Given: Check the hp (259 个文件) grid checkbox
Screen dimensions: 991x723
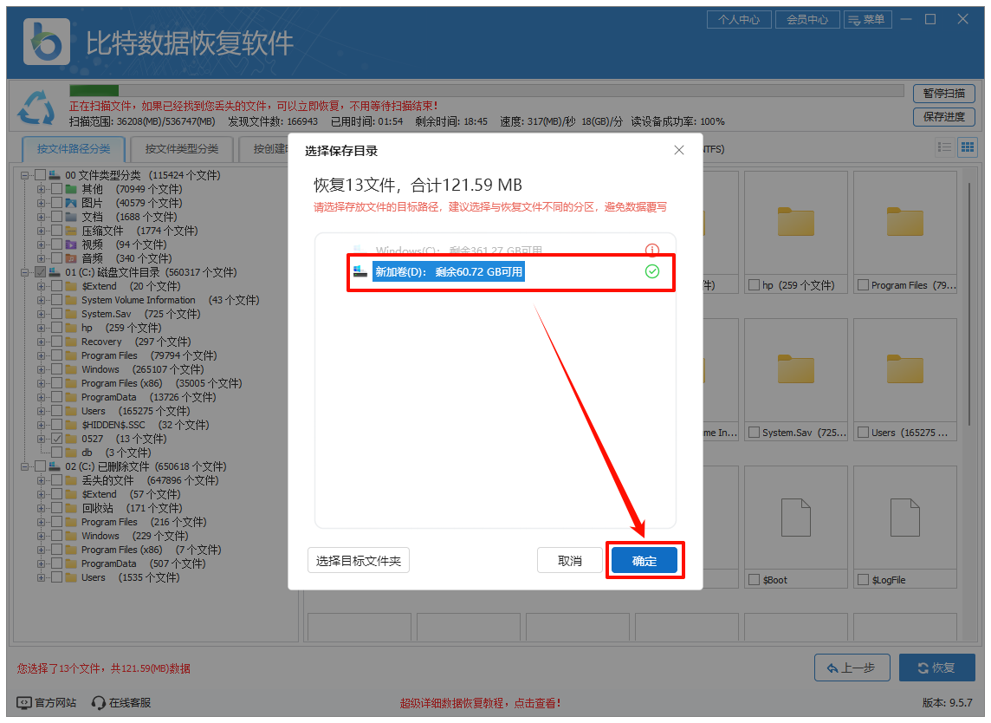Looking at the screenshot, I should [x=754, y=285].
